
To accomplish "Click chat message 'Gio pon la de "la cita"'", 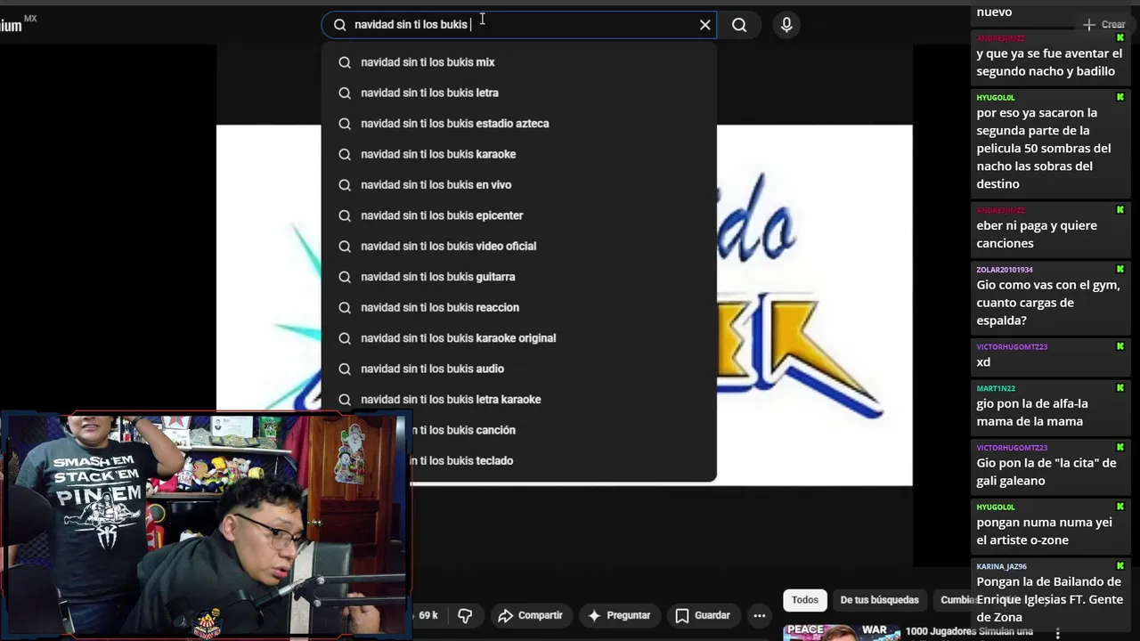I will (1046, 472).
